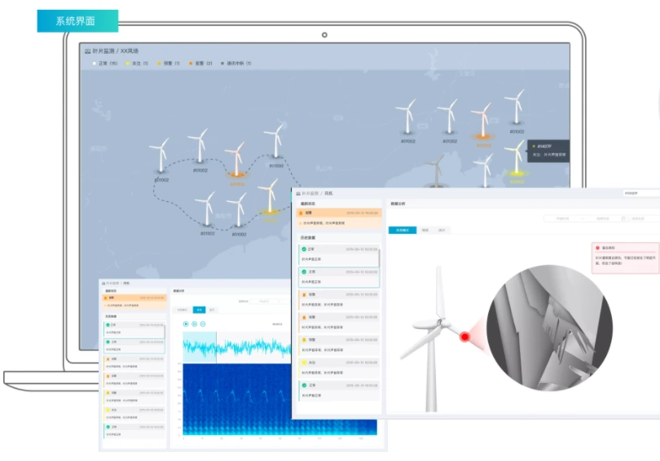The width and height of the screenshot is (660, 461).
Task: Select the second orange 报警 history row in the 3D window
Action: (x=339, y=323)
